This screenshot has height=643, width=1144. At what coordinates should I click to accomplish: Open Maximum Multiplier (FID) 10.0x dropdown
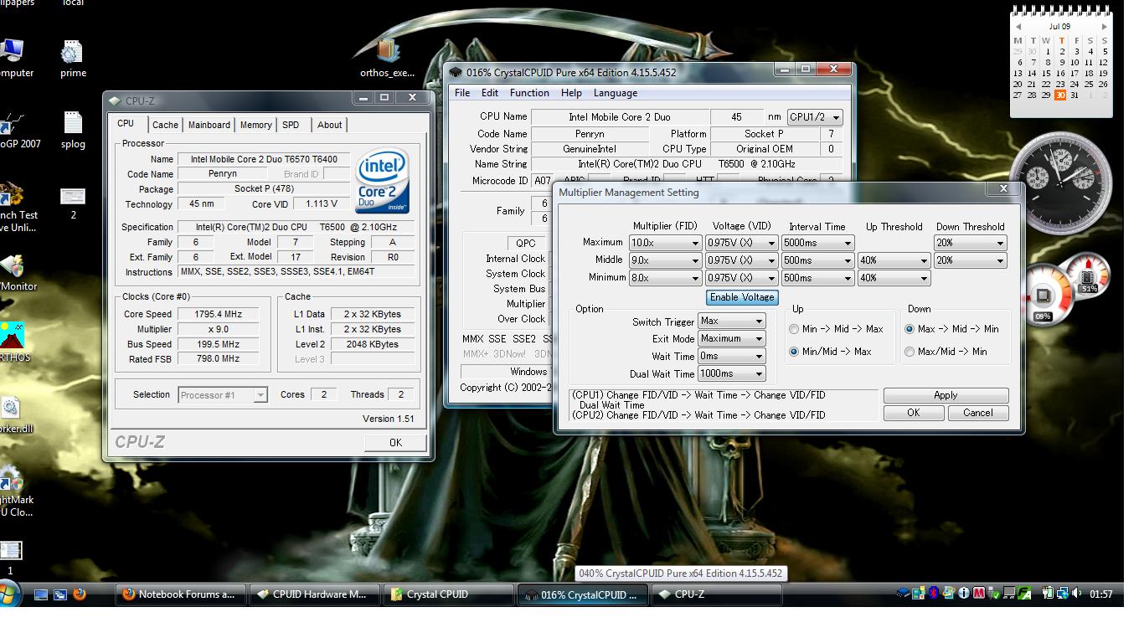[x=665, y=243]
